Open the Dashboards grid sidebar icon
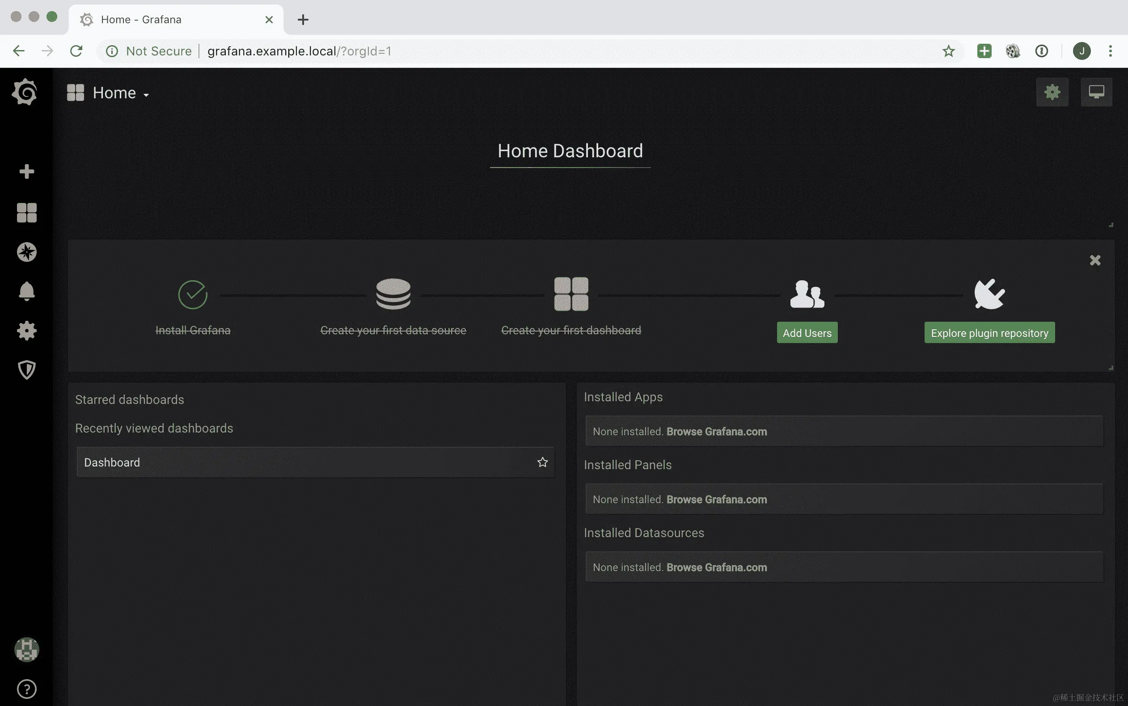This screenshot has height=706, width=1128. 27,213
